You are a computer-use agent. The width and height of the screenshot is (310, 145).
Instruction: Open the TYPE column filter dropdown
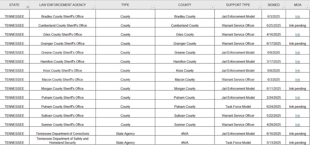coord(153,7)
